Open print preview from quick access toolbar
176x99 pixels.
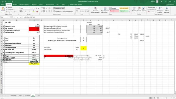coord(12,2)
